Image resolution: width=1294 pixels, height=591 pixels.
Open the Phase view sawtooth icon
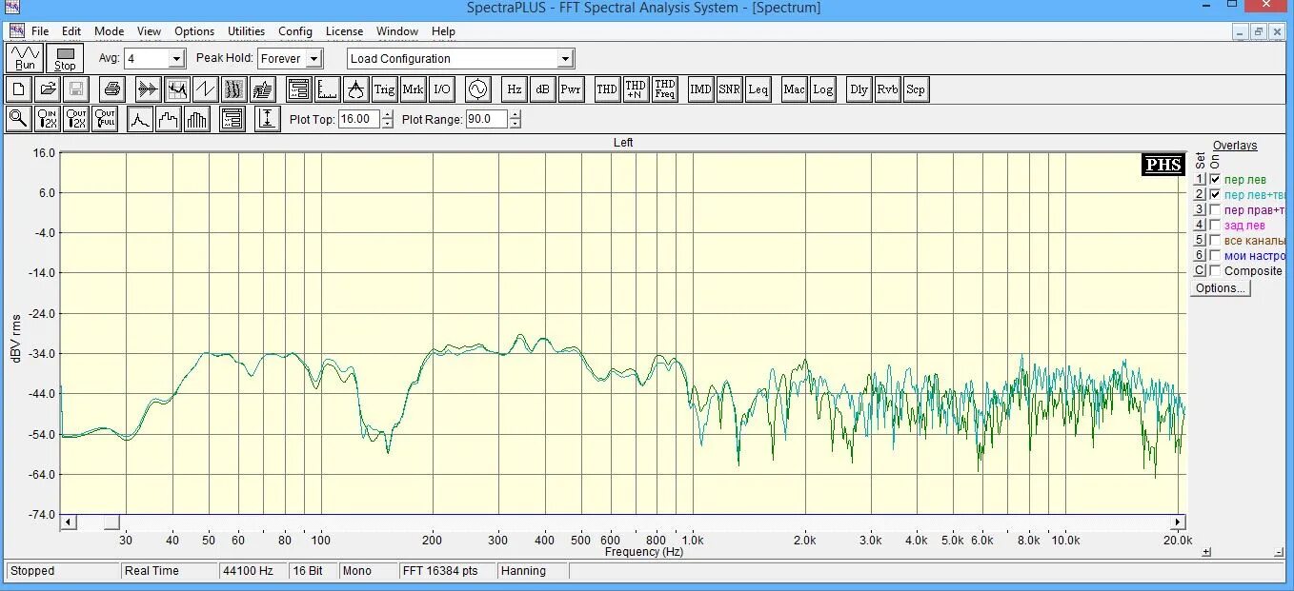205,89
